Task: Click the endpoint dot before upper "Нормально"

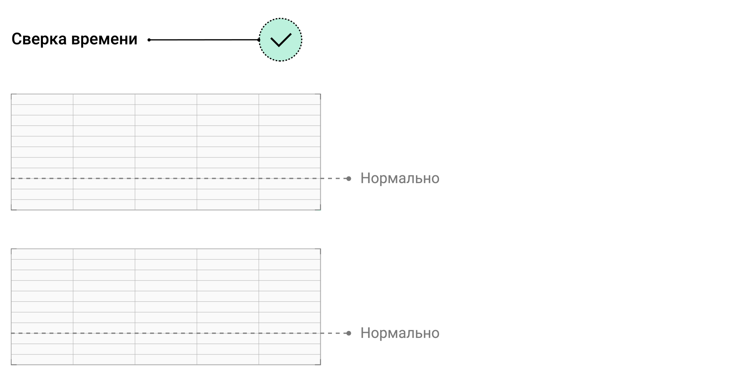Action: tap(349, 178)
